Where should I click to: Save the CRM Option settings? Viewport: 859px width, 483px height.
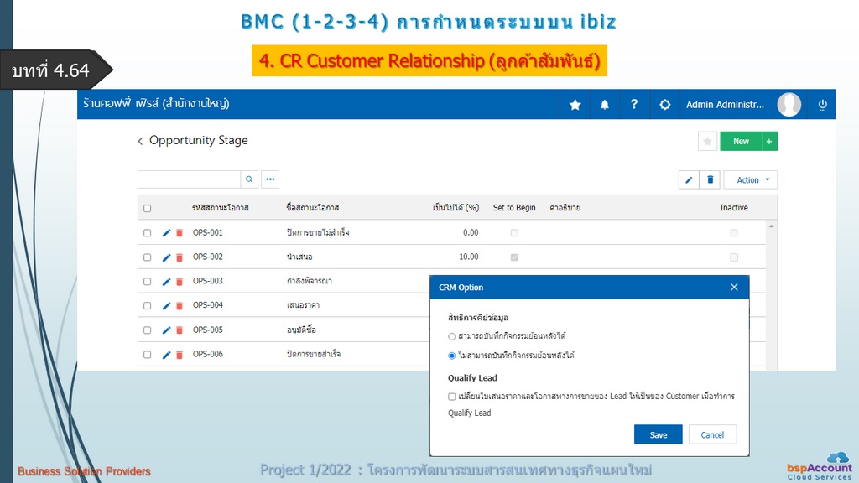pyautogui.click(x=658, y=434)
